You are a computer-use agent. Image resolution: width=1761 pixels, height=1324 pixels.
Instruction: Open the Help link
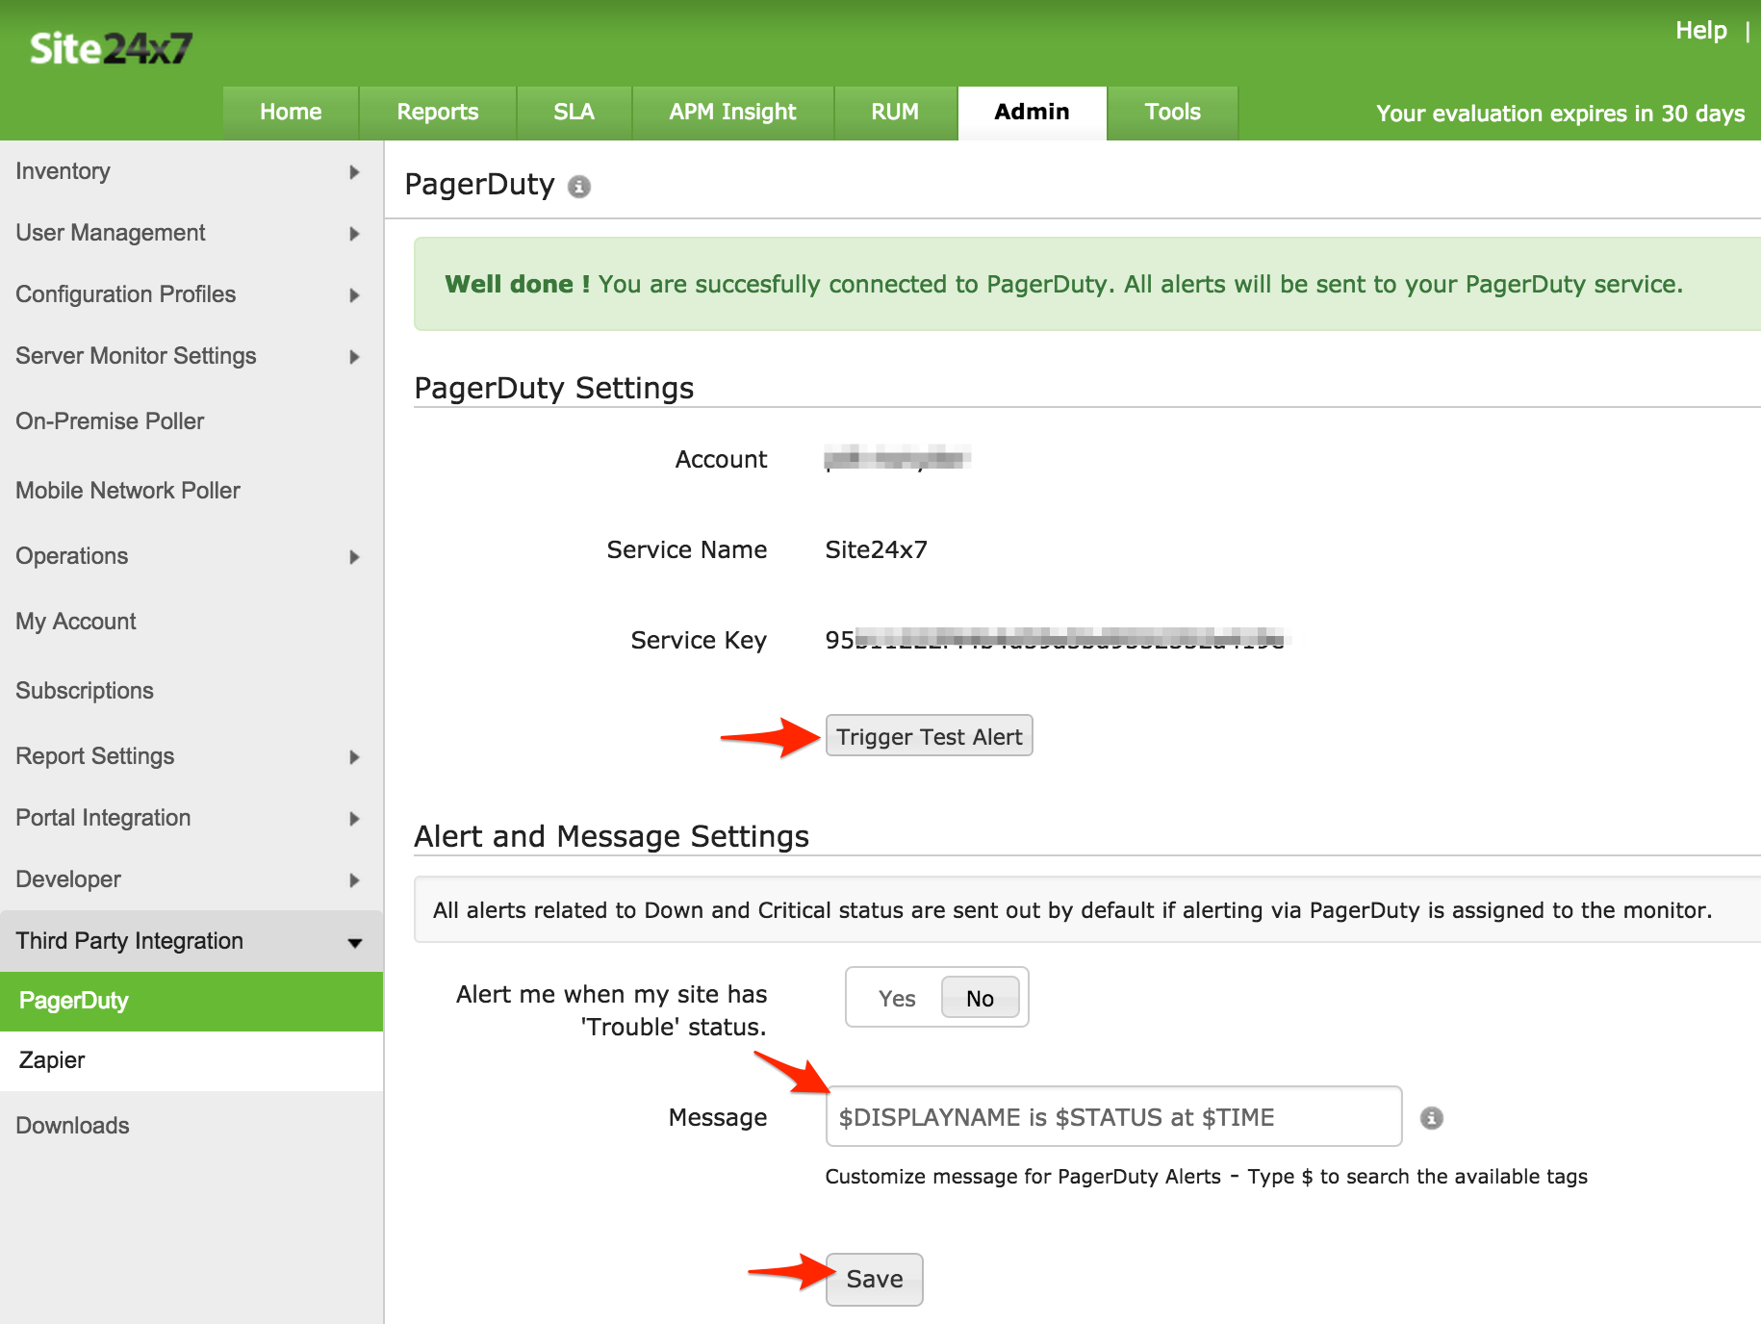coord(1701,30)
